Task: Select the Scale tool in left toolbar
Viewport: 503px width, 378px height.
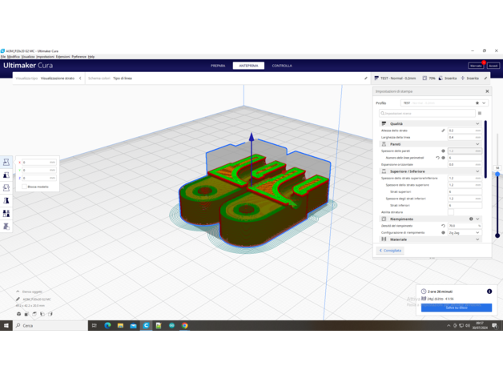Action: point(6,175)
